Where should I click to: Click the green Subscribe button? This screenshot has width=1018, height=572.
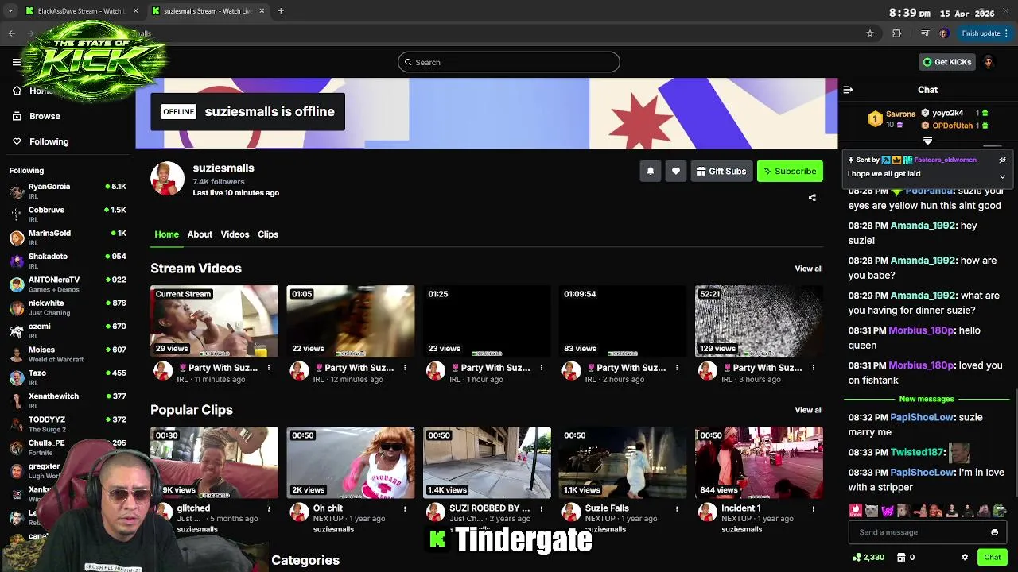pyautogui.click(x=790, y=171)
